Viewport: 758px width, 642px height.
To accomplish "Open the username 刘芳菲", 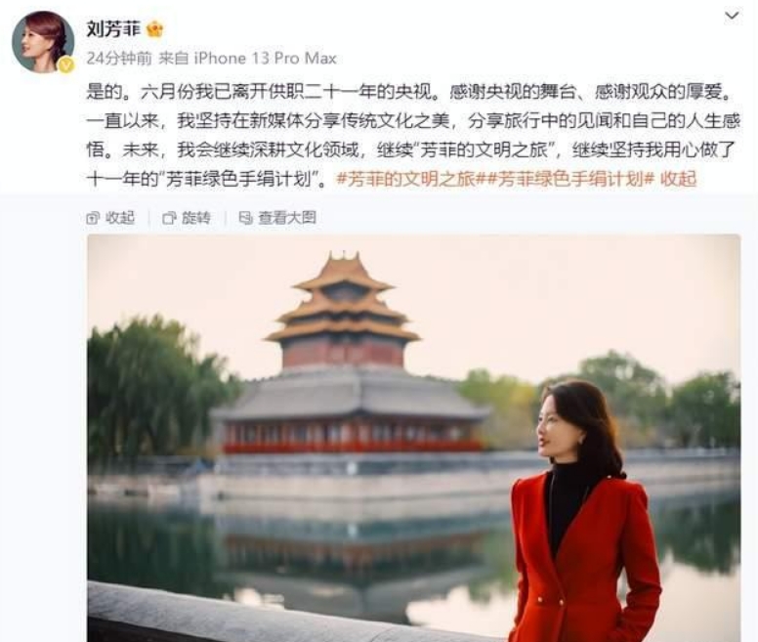I will 113,29.
